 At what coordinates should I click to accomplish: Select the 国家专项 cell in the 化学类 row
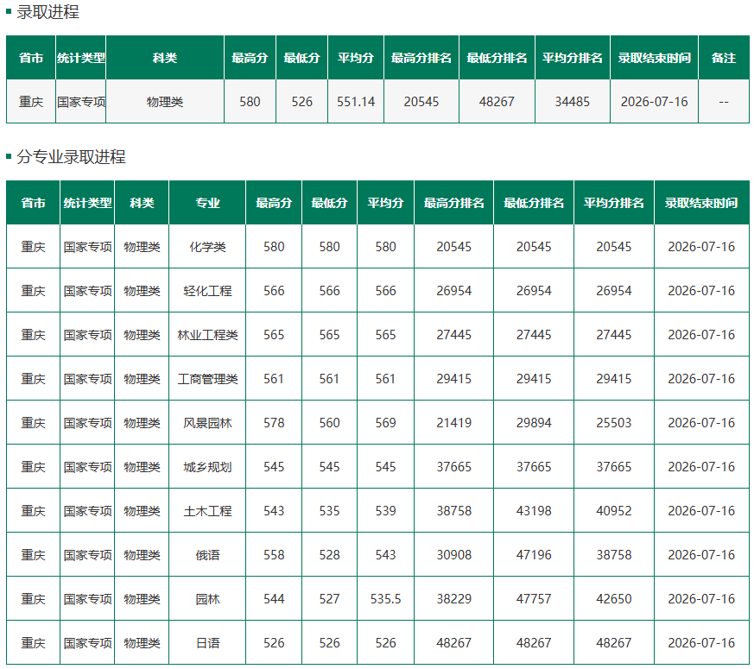[x=87, y=247]
